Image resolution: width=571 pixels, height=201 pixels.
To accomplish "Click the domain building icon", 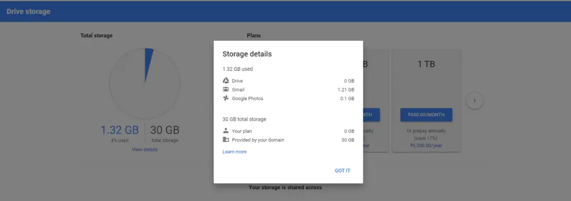I will pos(226,140).
